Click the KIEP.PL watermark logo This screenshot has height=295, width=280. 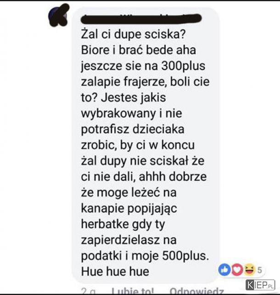[x=260, y=285]
